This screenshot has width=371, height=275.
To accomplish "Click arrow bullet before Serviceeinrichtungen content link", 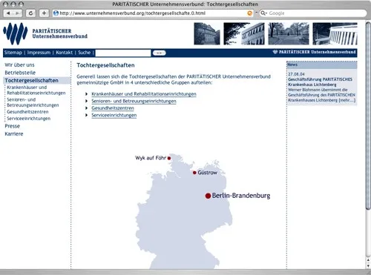I will (87, 115).
